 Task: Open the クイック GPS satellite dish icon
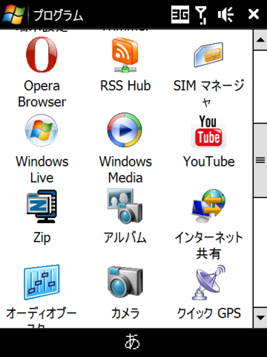tap(209, 283)
